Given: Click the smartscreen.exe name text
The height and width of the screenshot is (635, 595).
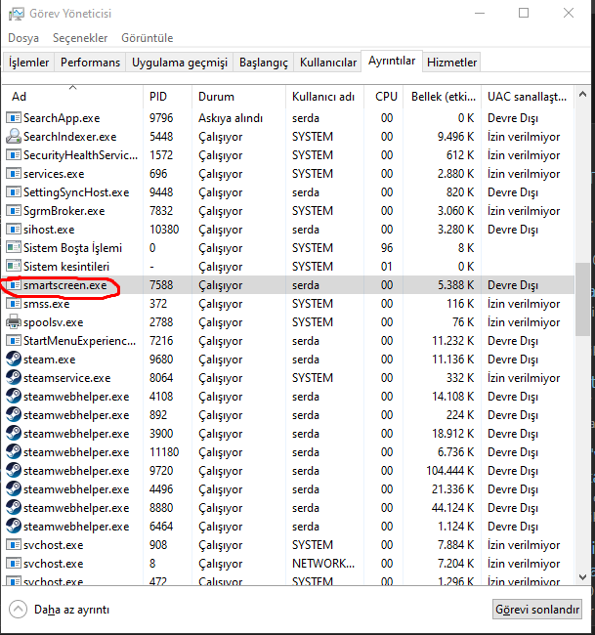Looking at the screenshot, I should point(65,285).
